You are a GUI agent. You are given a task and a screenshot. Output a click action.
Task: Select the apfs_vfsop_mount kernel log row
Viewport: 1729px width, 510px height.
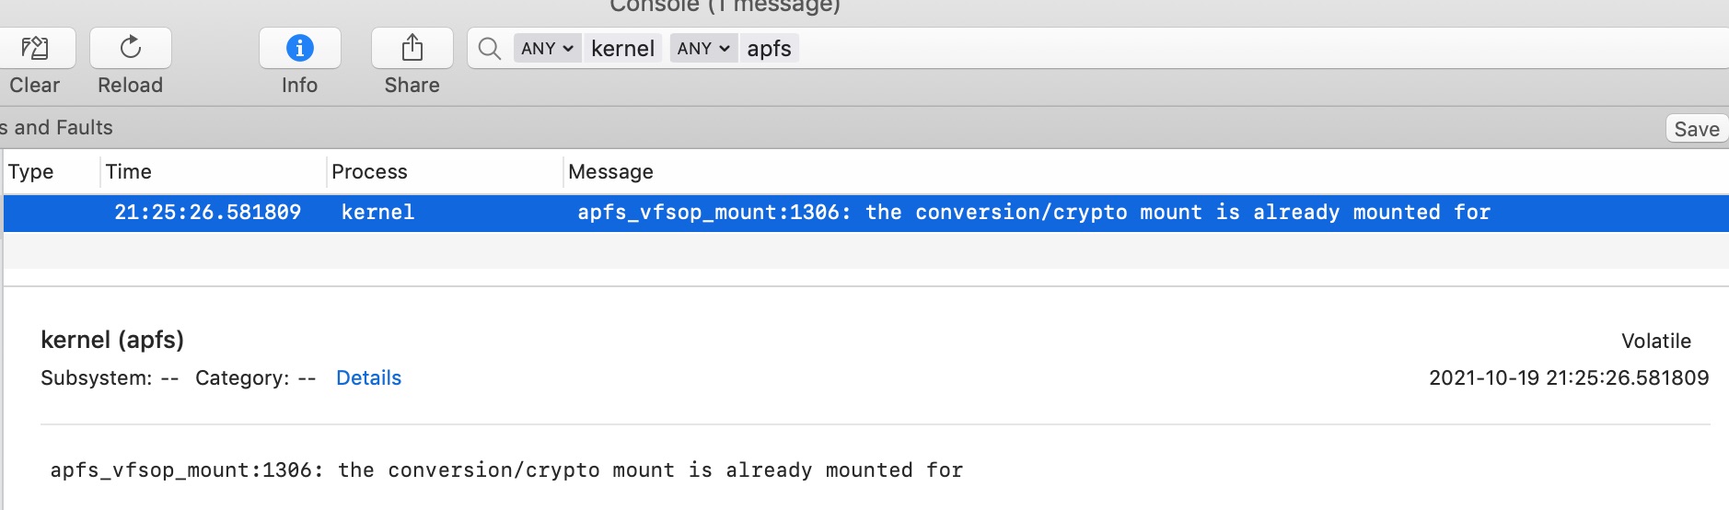865,213
